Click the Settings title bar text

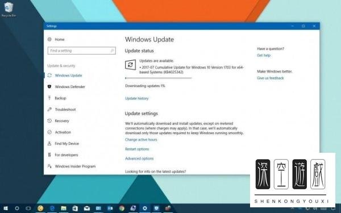point(51,26)
